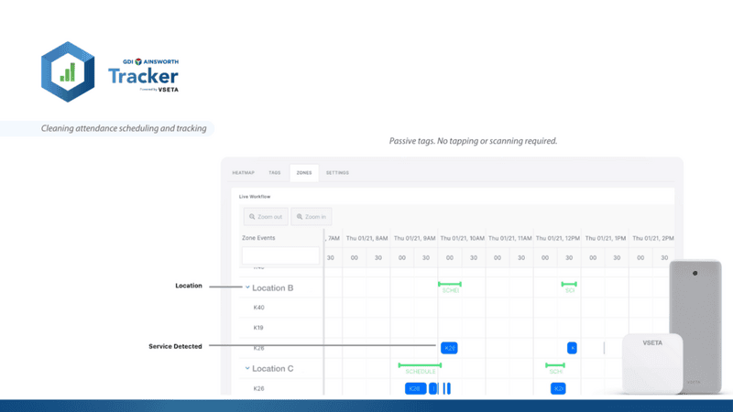Select zone K26 under Location C

point(258,388)
